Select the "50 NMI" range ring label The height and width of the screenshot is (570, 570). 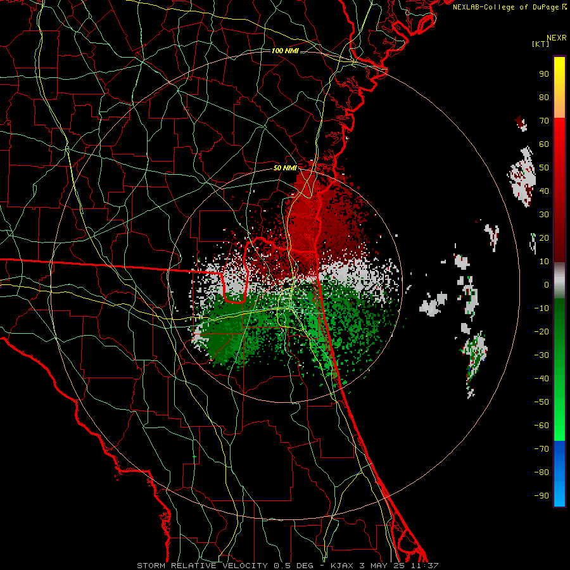coord(285,168)
